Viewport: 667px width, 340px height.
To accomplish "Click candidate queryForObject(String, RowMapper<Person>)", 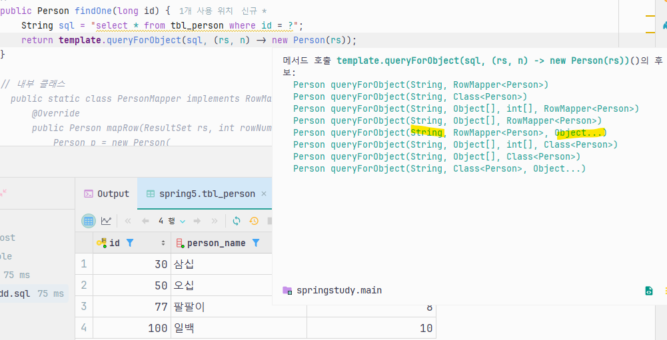I will click(420, 85).
